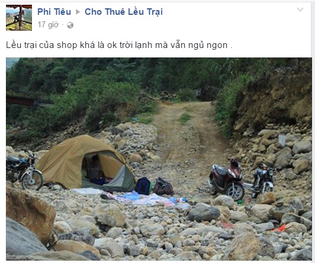Screen dimensions: 315x263
Task: Visit the Cho Thuê Lều Trại group
Action: (124, 12)
